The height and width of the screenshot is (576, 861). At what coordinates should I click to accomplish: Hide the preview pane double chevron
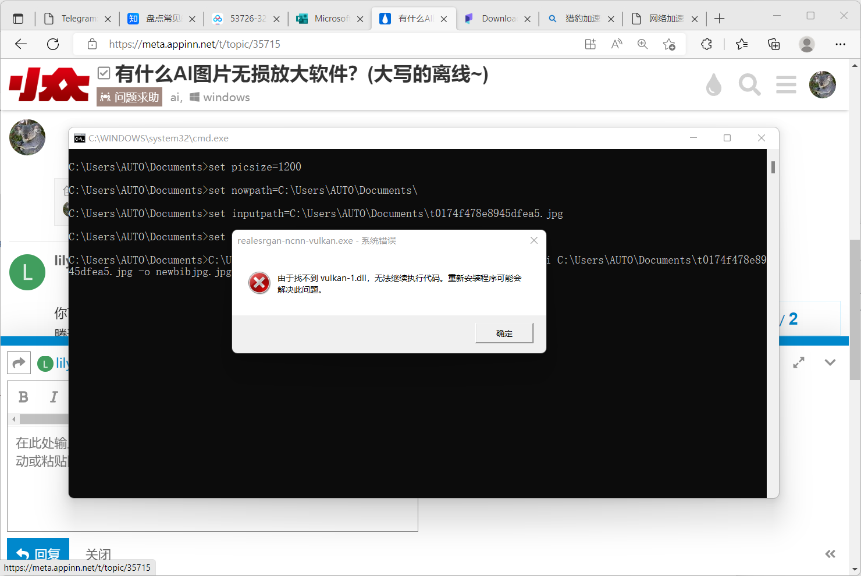[x=830, y=554]
